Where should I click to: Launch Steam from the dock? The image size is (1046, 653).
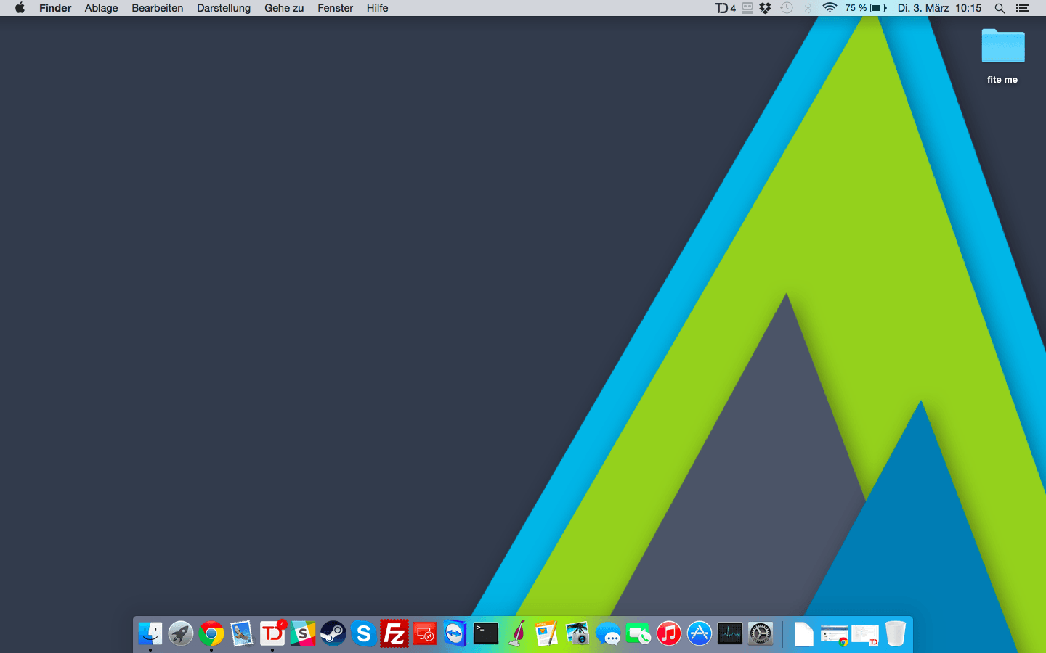[x=333, y=634]
